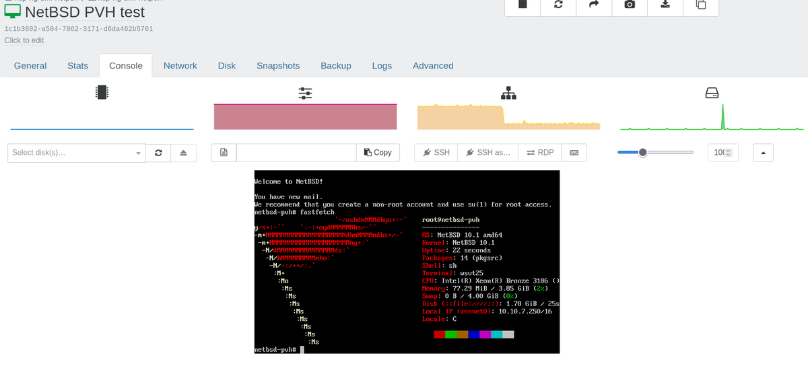Click the 'SSH as…' button

[x=488, y=153]
